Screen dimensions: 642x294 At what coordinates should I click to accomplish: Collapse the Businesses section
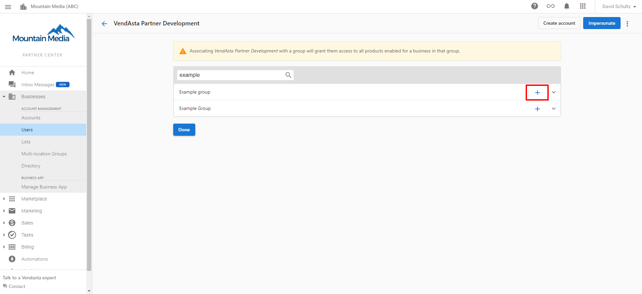(x=4, y=97)
